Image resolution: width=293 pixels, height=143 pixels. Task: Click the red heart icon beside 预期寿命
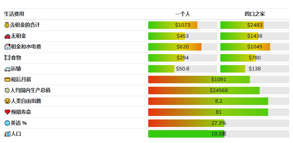pos(7,112)
